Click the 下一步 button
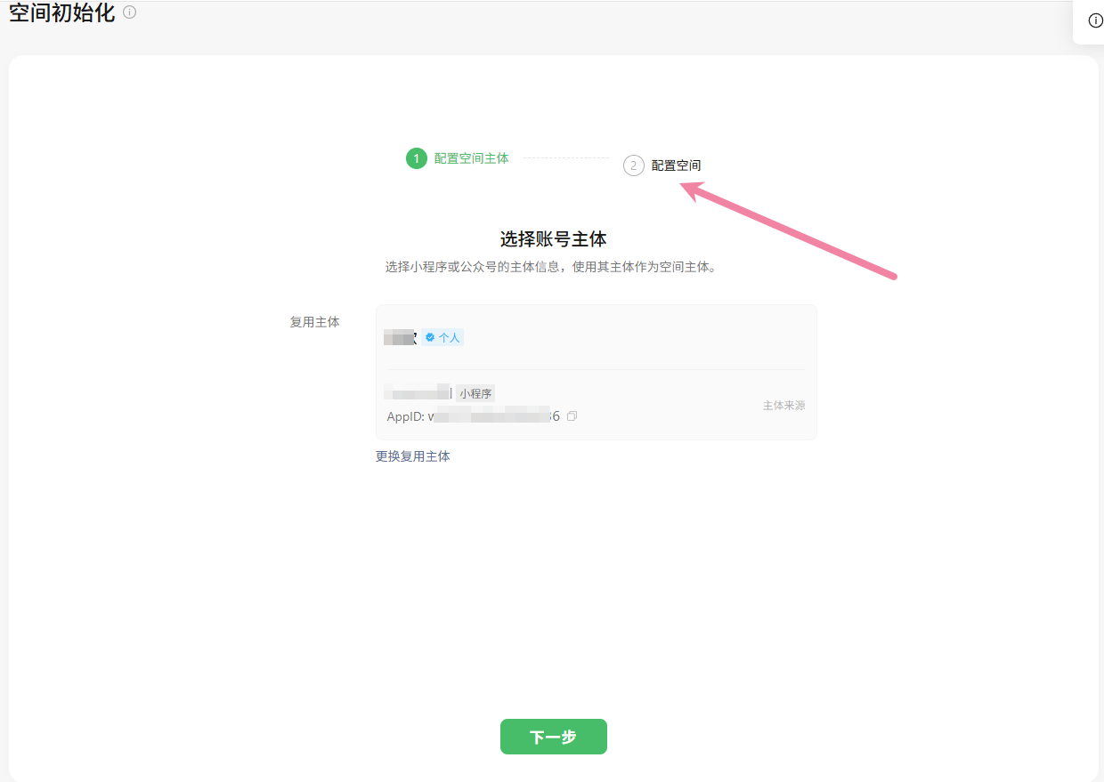The image size is (1104, 782). click(x=554, y=737)
